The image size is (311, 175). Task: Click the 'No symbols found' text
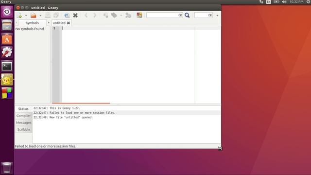[30, 29]
